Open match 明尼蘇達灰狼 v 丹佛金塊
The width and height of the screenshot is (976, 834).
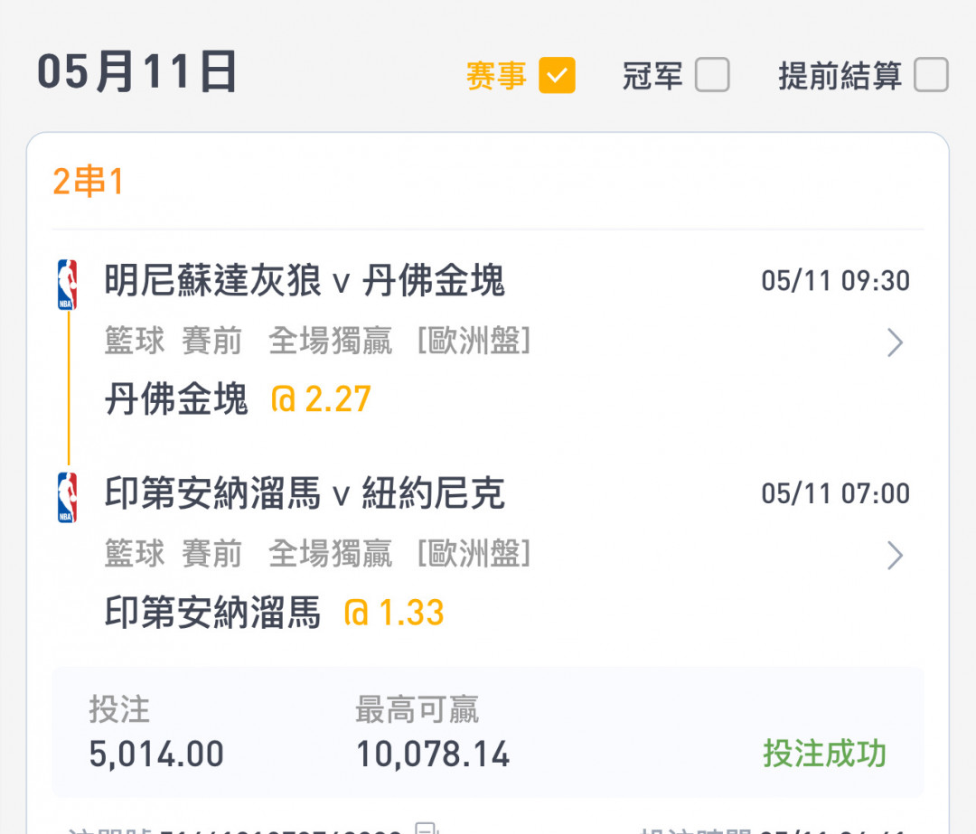[x=304, y=281]
